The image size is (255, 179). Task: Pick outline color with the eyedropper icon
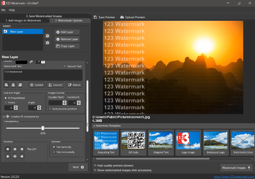(31, 62)
